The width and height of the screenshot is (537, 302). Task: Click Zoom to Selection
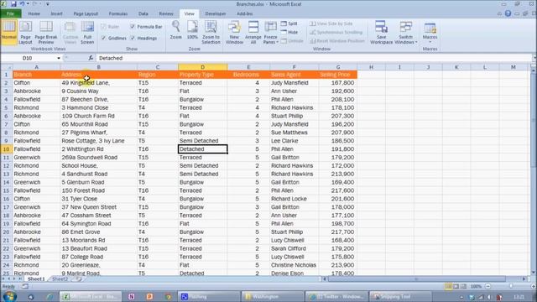coord(211,32)
